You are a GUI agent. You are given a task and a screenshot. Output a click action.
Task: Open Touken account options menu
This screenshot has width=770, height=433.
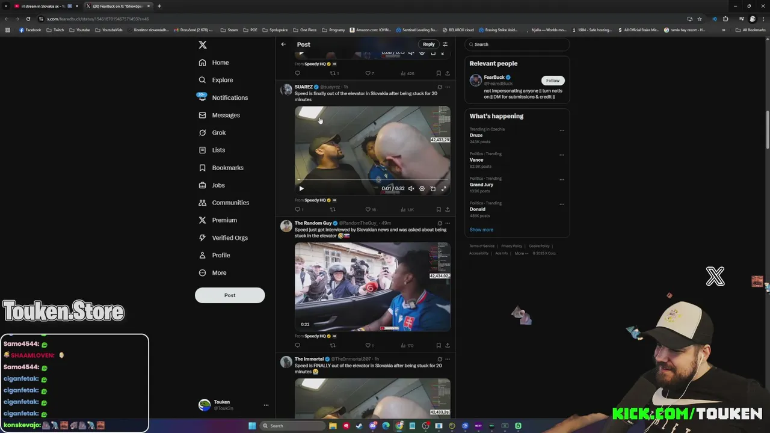point(266,405)
